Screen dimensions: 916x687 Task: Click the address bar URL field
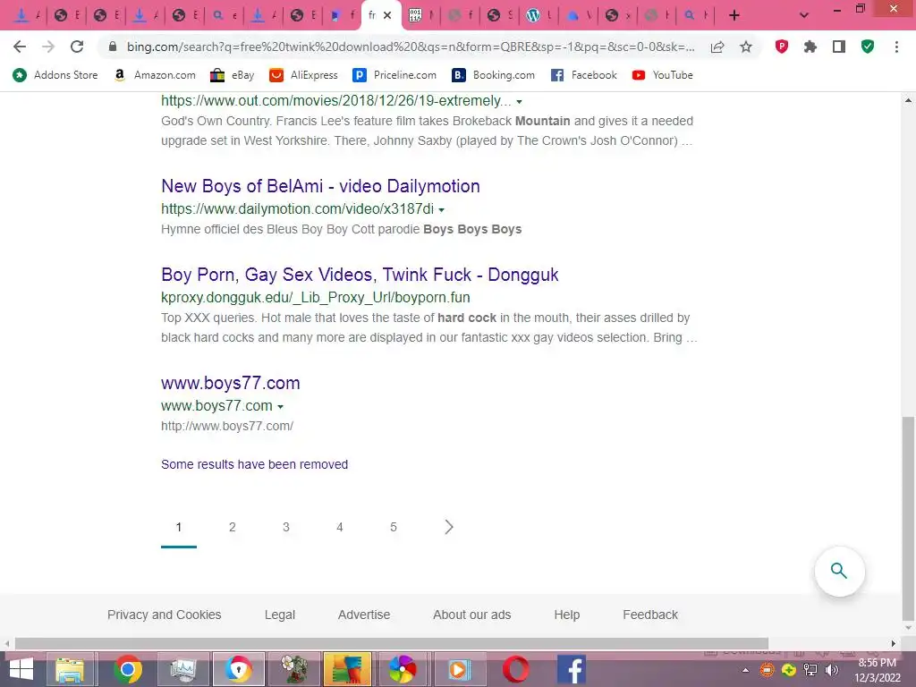411,47
